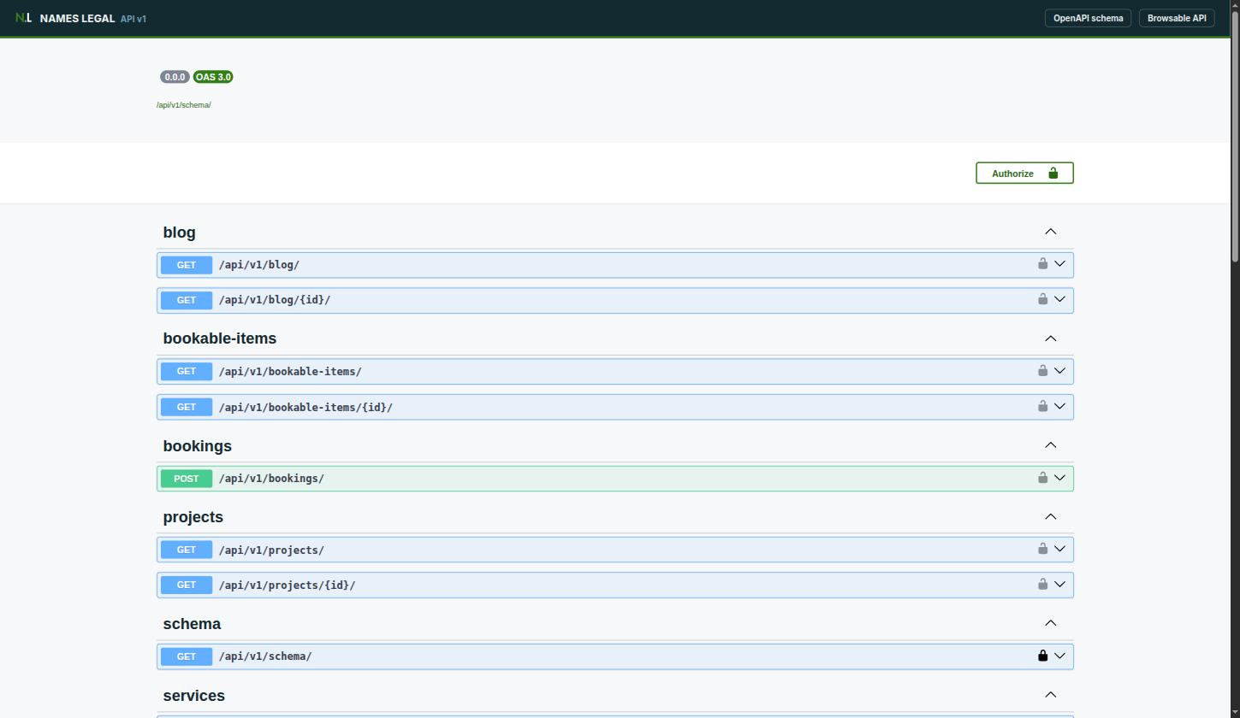Collapse the bookings section arrow
This screenshot has width=1240, height=718.
point(1051,445)
